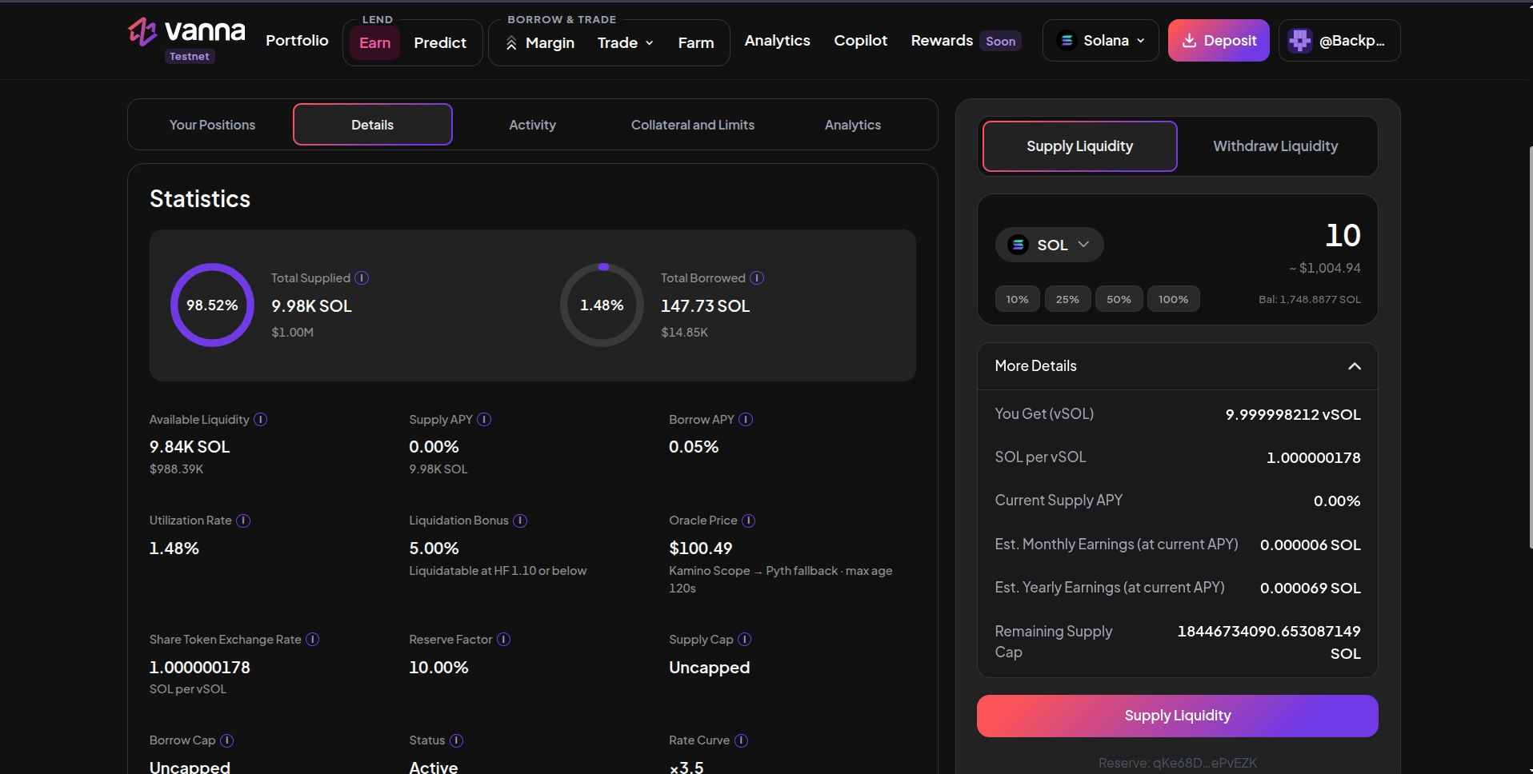Click the Deposit download icon
Screen dimensions: 1533x774
pyautogui.click(x=1189, y=41)
